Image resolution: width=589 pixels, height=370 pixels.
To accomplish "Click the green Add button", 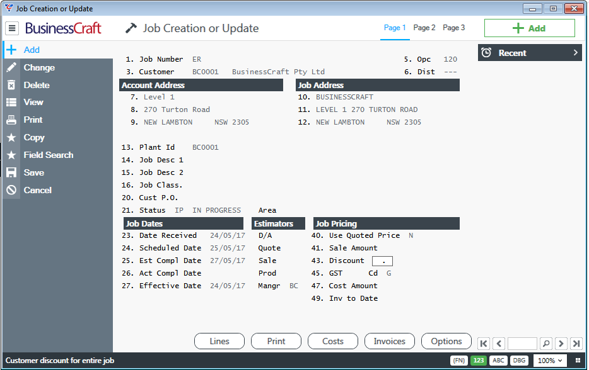I will (x=529, y=28).
